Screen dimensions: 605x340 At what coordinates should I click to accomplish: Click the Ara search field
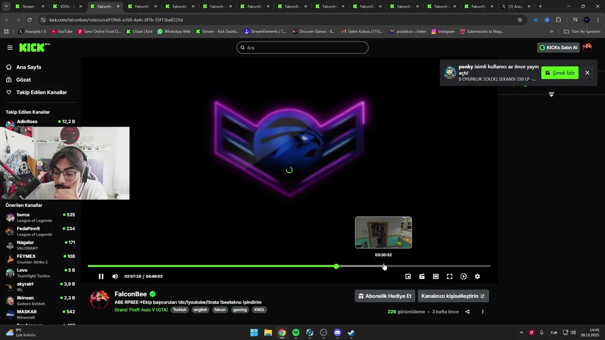coord(302,47)
